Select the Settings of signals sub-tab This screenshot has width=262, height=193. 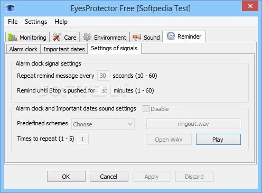(x=114, y=48)
